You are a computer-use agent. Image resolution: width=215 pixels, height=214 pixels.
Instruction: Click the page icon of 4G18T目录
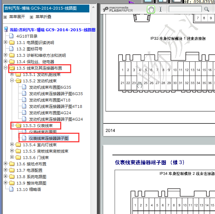click(11, 36)
